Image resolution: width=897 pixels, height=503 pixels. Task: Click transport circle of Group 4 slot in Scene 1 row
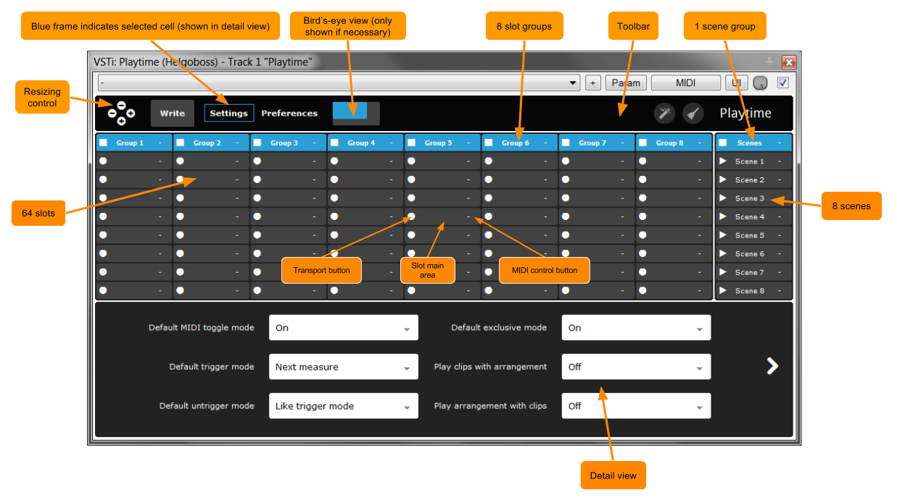click(334, 161)
